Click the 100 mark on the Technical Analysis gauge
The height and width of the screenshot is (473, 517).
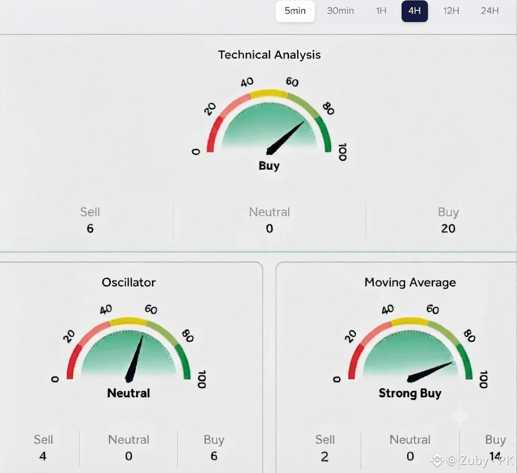click(x=343, y=152)
